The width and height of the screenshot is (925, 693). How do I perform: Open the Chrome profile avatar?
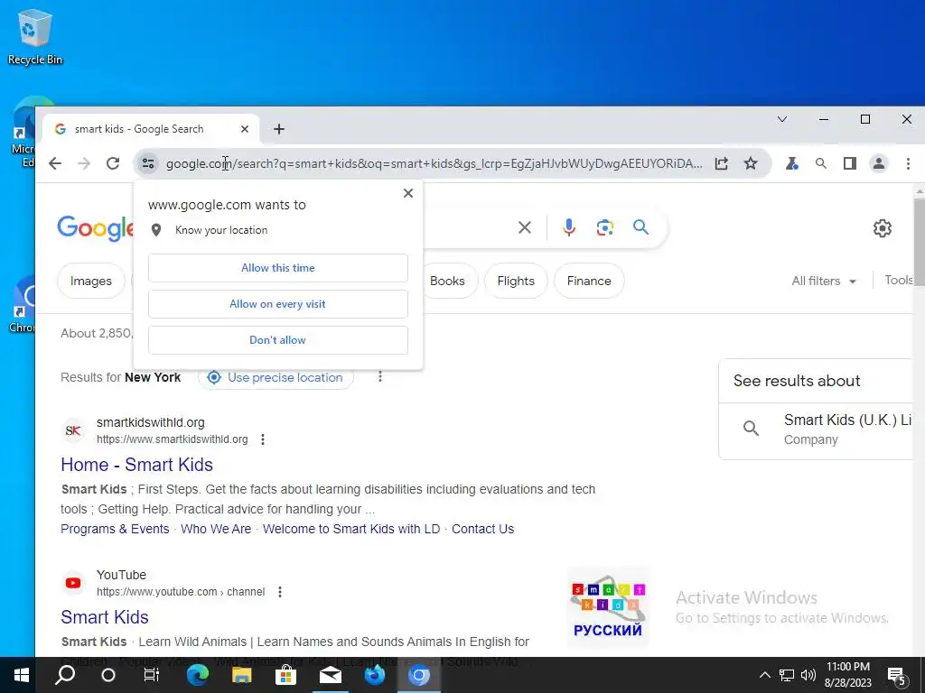878,163
